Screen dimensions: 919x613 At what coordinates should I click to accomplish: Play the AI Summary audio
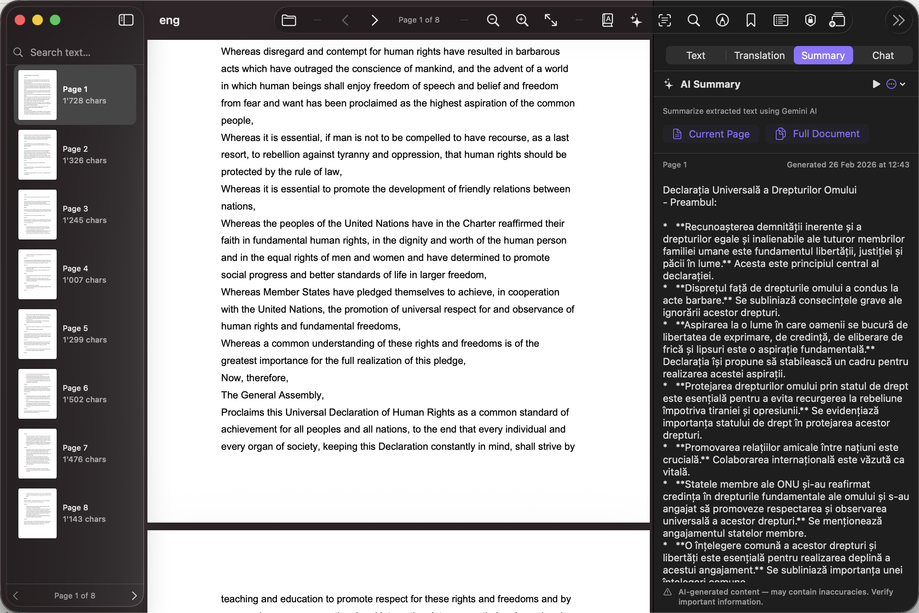(876, 84)
